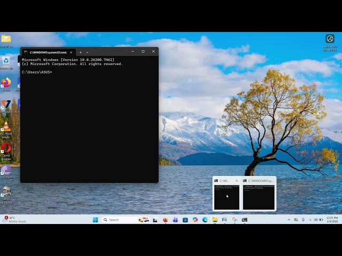The image size is (342, 256).
Task: Click the battery icon in system tray
Action: (321, 220)
